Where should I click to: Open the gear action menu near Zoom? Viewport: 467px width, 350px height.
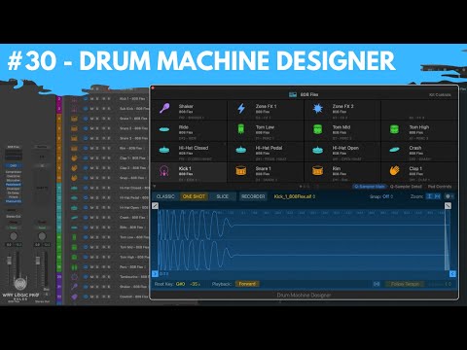pyautogui.click(x=449, y=196)
